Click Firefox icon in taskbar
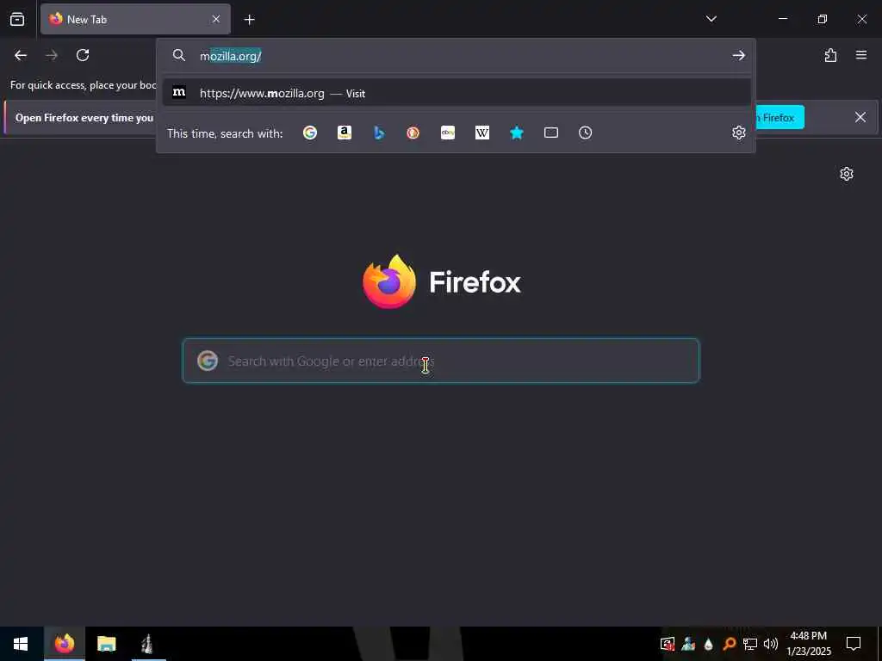882x661 pixels. pyautogui.click(x=64, y=644)
